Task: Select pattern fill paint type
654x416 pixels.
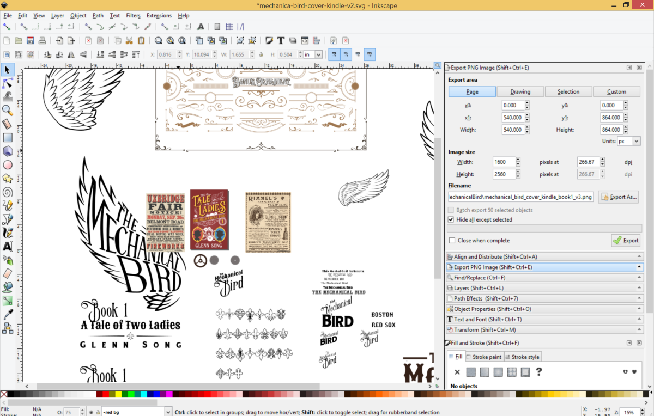Action: (512, 372)
